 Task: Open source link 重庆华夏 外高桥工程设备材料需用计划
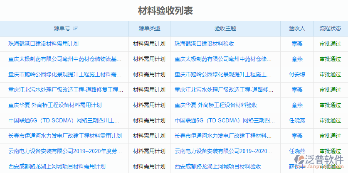(55, 105)
